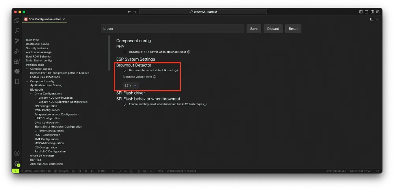394x189 pixels.
Task: Open the Accounts icon in activity bar
Action: click(x=17, y=153)
